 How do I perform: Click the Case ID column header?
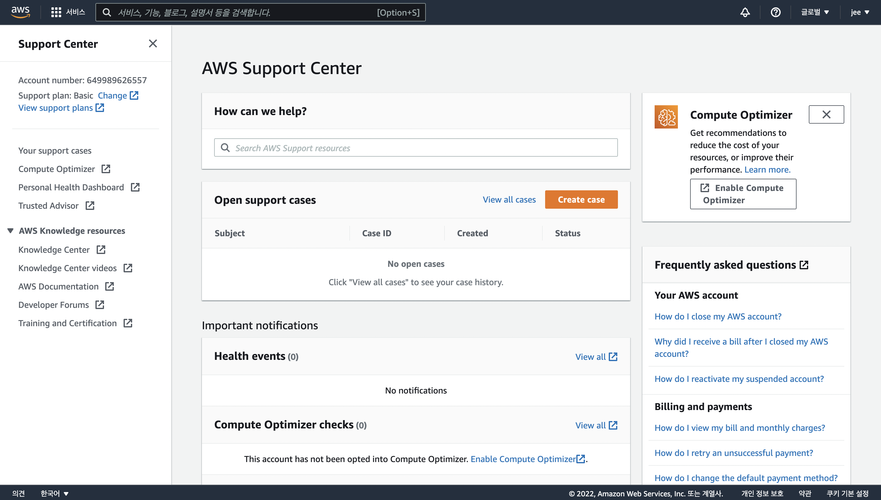(x=377, y=233)
